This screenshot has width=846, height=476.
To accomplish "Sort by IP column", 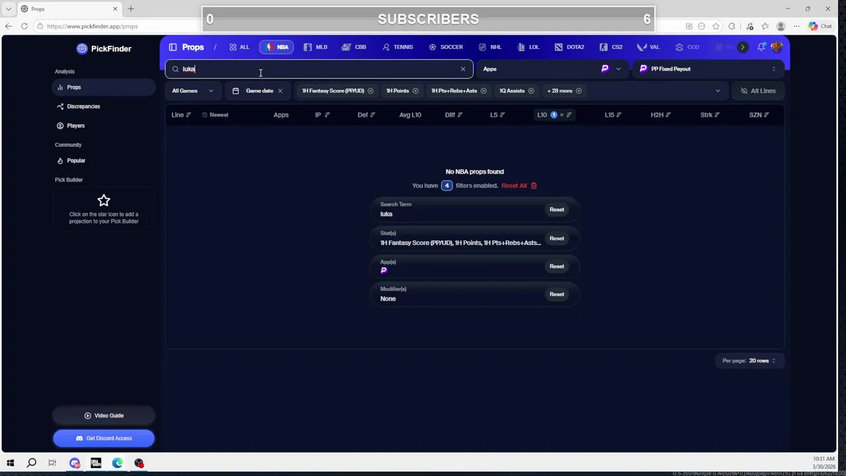I will [322, 115].
